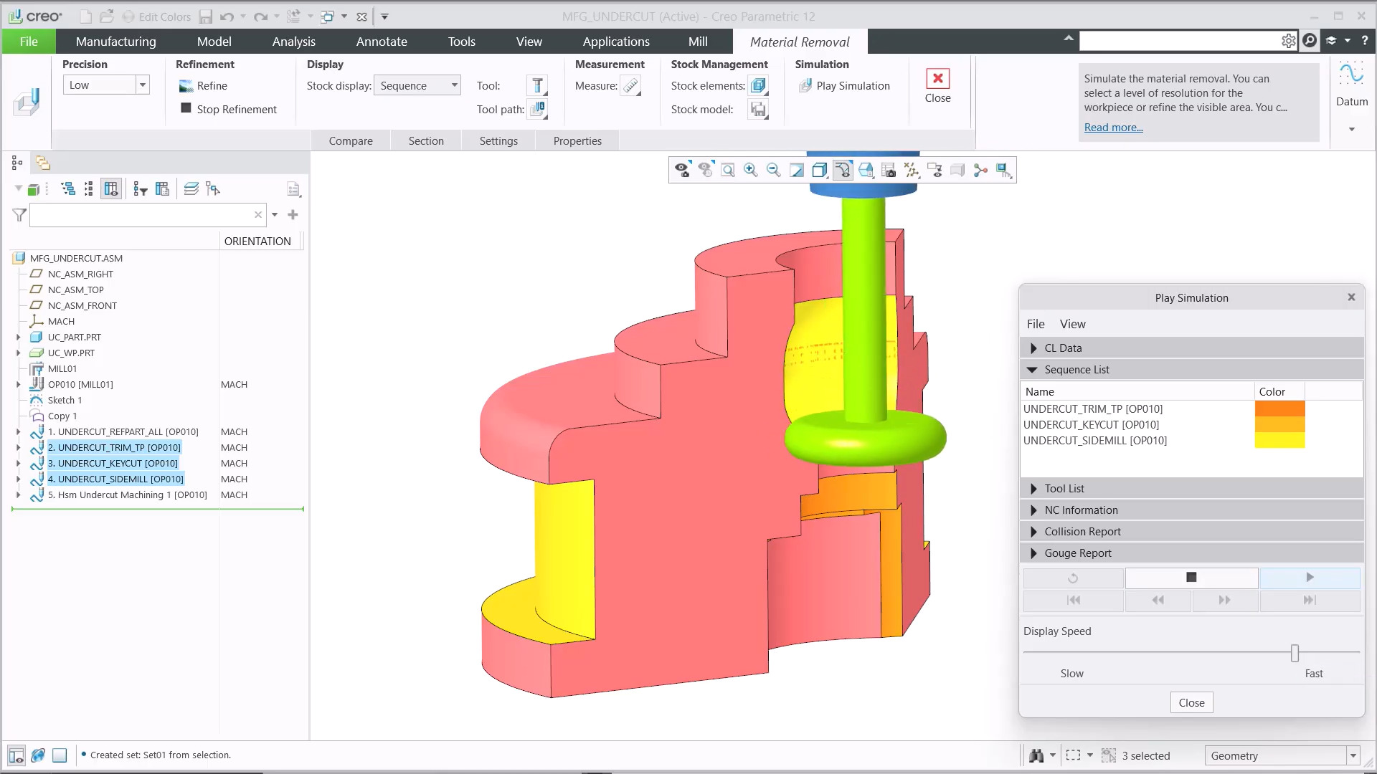Click the Stock elements icon
The height and width of the screenshot is (774, 1377).
point(758,85)
